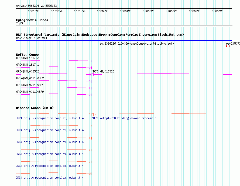
Task: Select transcript ORC4|NM_181742 label
Action: click(28, 58)
